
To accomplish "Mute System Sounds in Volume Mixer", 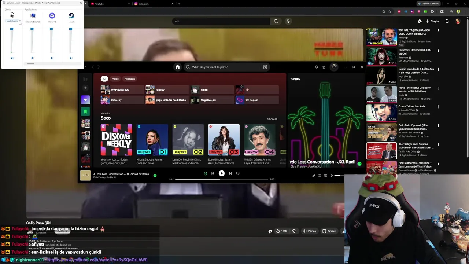I will 32,58.
